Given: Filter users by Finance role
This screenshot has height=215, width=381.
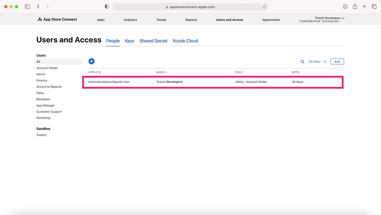Looking at the screenshot, I should point(42,80).
